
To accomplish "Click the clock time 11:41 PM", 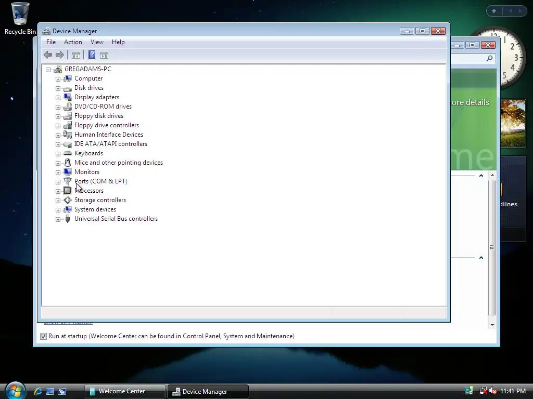I will tap(513, 391).
